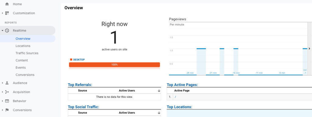Expand the Behavior section arrow
Image resolution: width=312 pixels, height=117 pixels.
tap(2, 101)
